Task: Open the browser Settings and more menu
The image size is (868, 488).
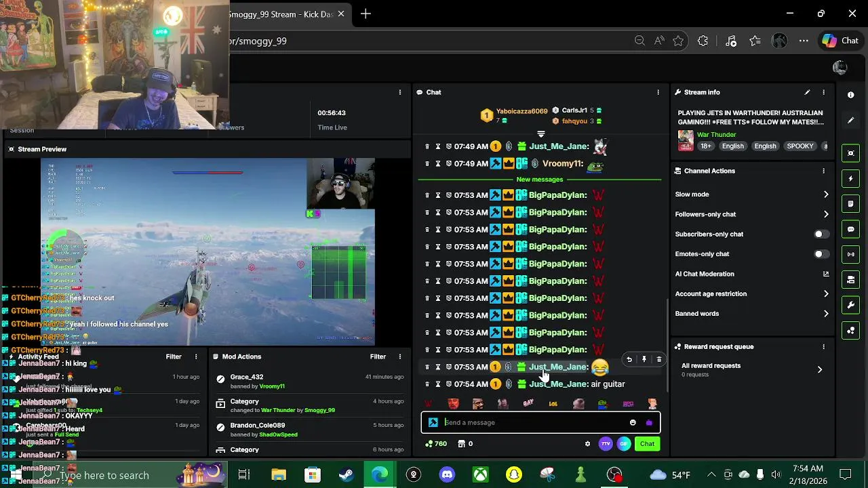Action: [x=804, y=41]
